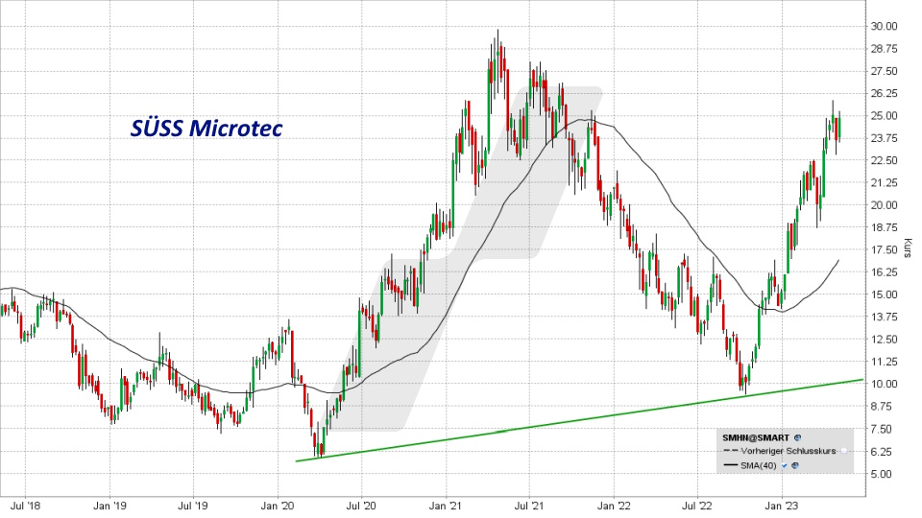Viewport: 922px width, 518px height.
Task: Click the 17.50 price axis label
Action: (884, 250)
